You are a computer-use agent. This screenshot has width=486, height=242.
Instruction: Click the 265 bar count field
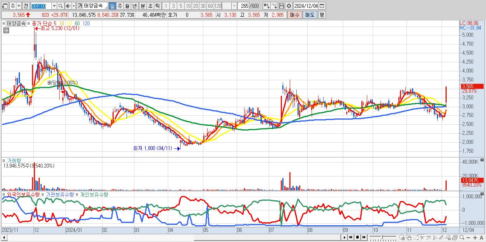coord(244,6)
